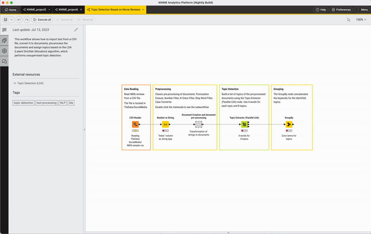This screenshot has height=234, width=371.
Task: Click the Number to String status traffic light
Action: (166, 131)
